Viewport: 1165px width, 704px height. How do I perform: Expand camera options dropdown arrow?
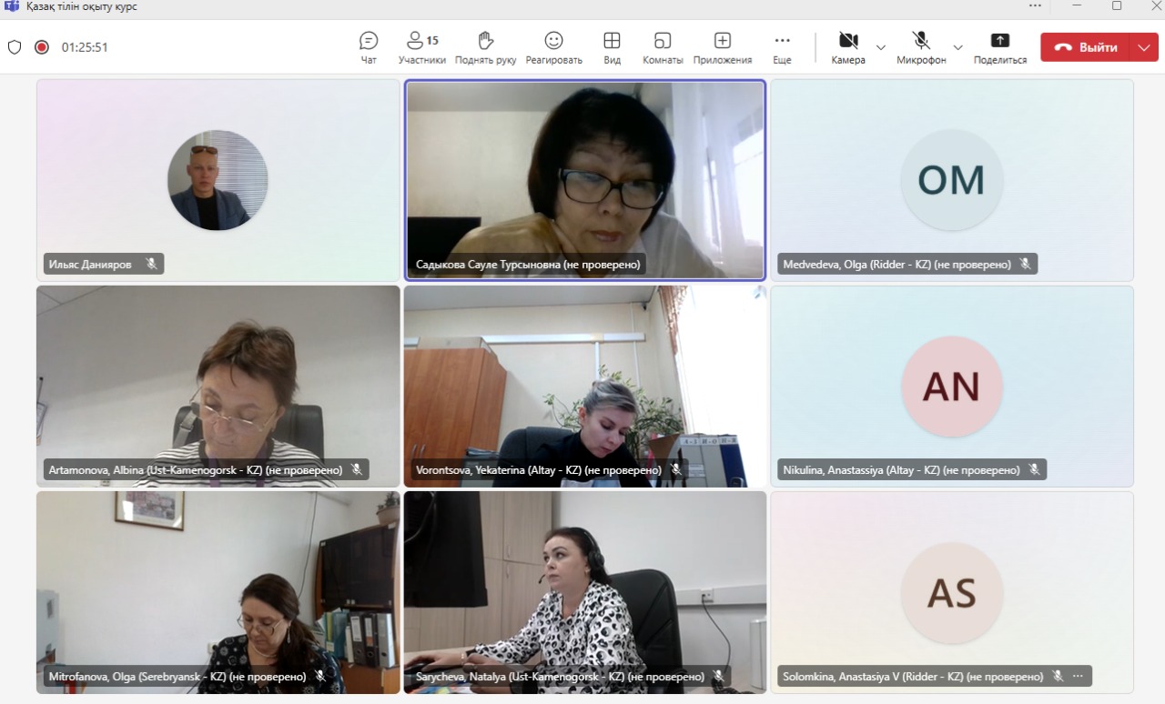click(880, 47)
